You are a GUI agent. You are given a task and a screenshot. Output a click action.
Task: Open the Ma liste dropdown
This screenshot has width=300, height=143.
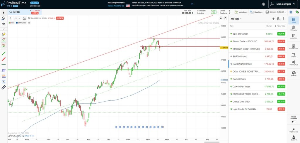click(x=236, y=19)
